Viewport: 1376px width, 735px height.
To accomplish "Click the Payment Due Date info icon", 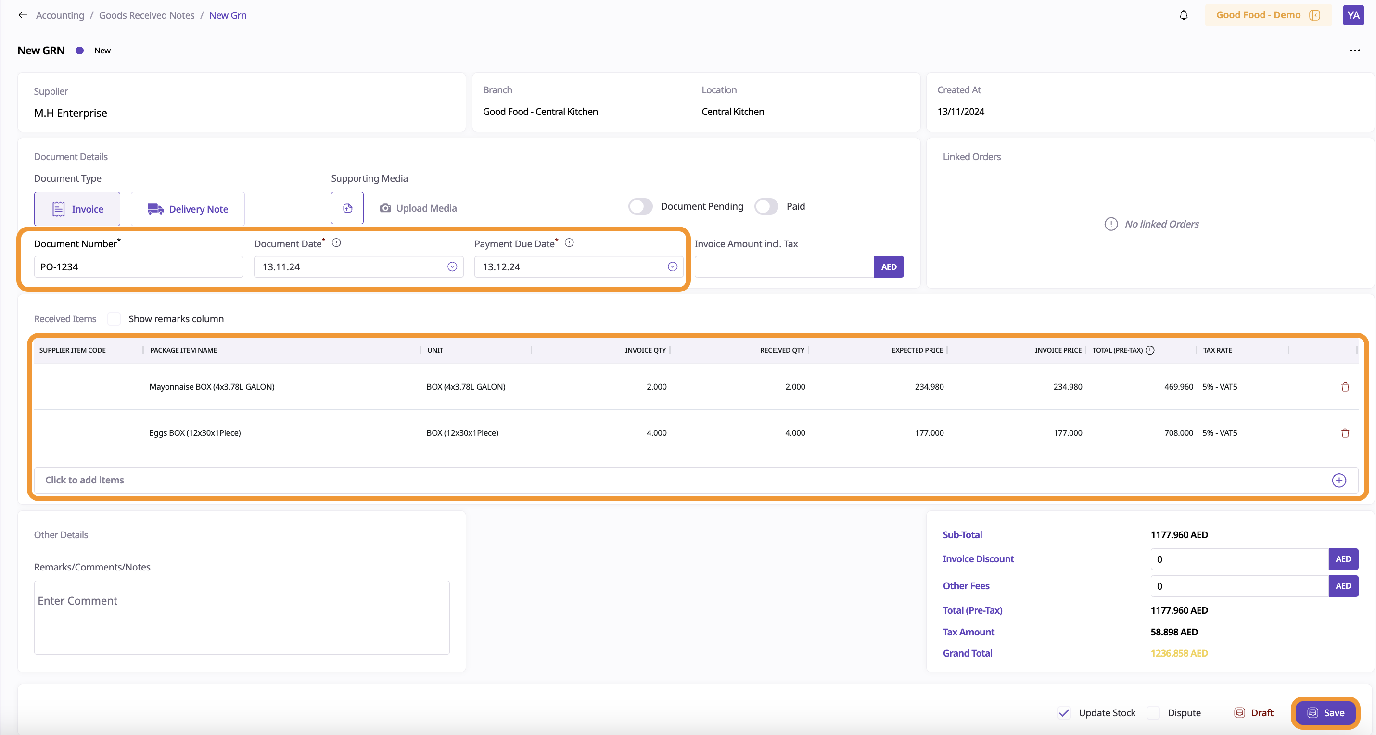I will [570, 242].
